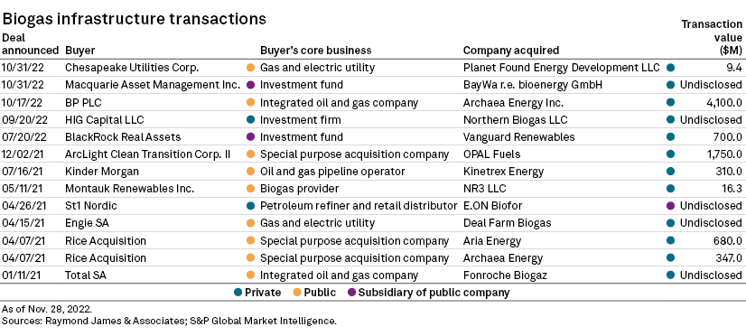Click the orange Public legend swatch
746x336 pixels.
click(x=297, y=293)
